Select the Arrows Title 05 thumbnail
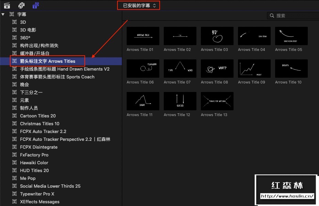 291,36
